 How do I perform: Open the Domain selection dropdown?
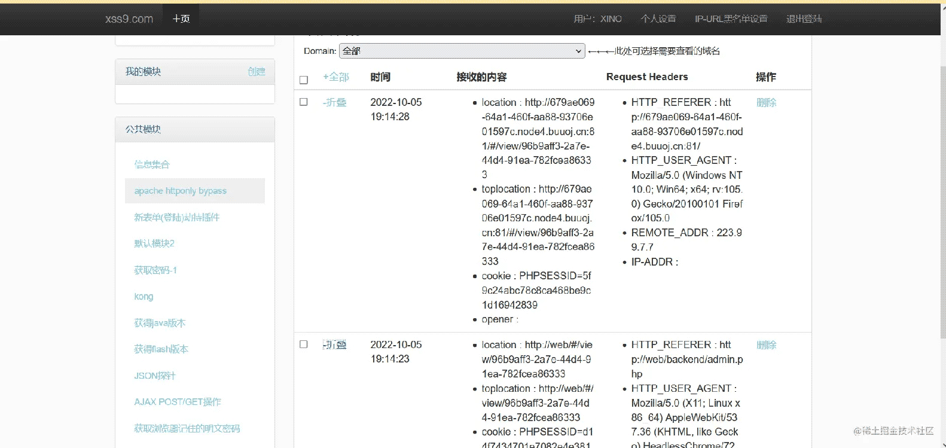pos(462,51)
